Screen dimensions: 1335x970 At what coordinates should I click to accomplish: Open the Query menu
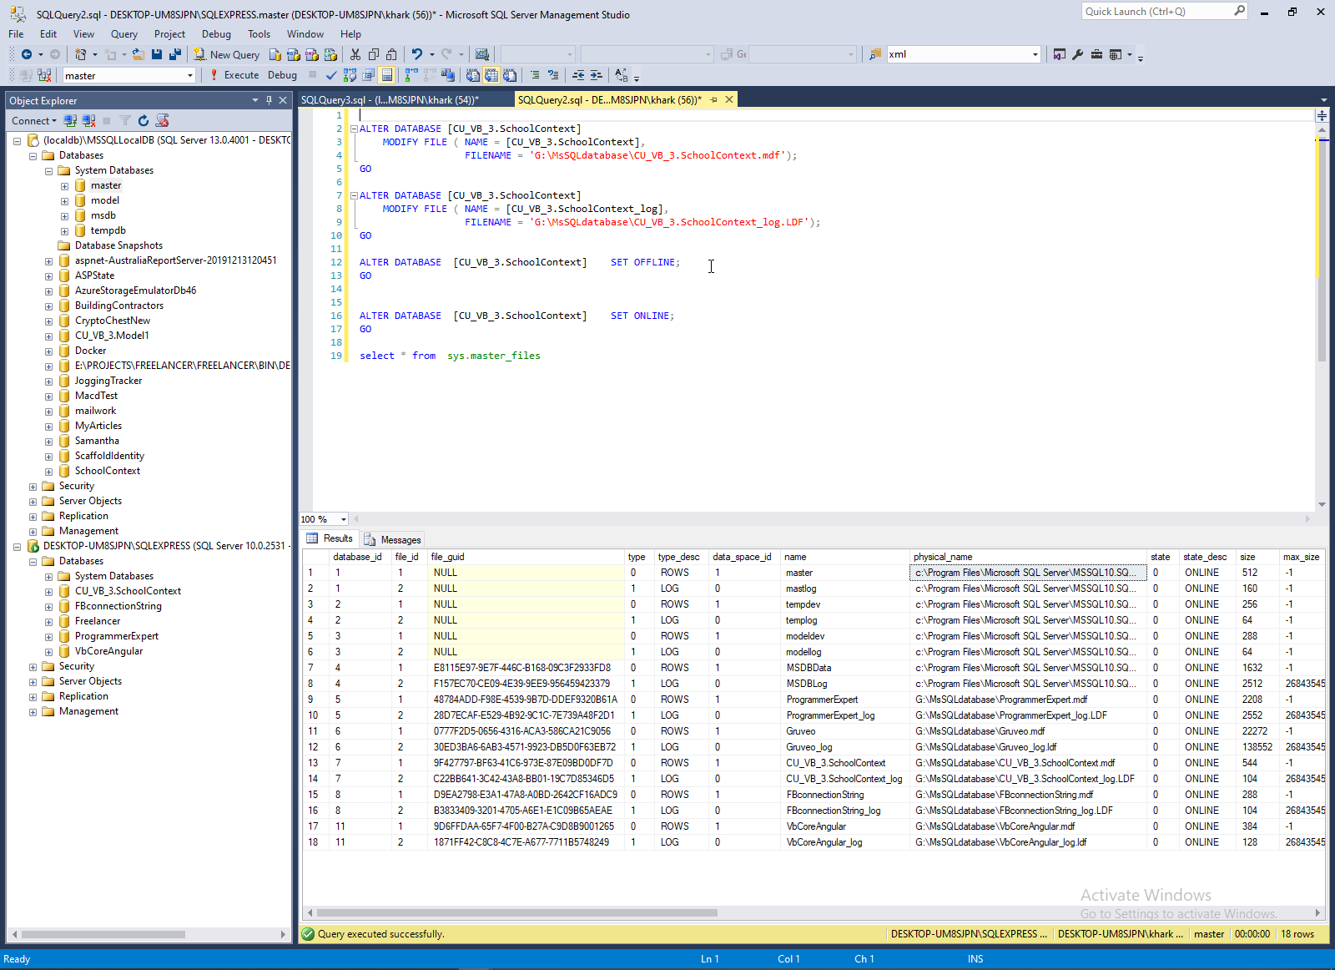123,34
